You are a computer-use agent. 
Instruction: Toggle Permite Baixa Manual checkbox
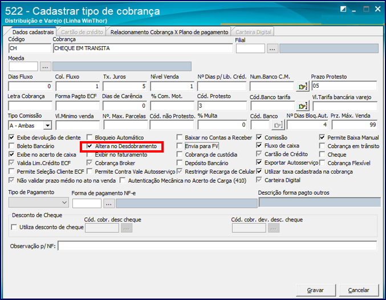pyautogui.click(x=322, y=137)
